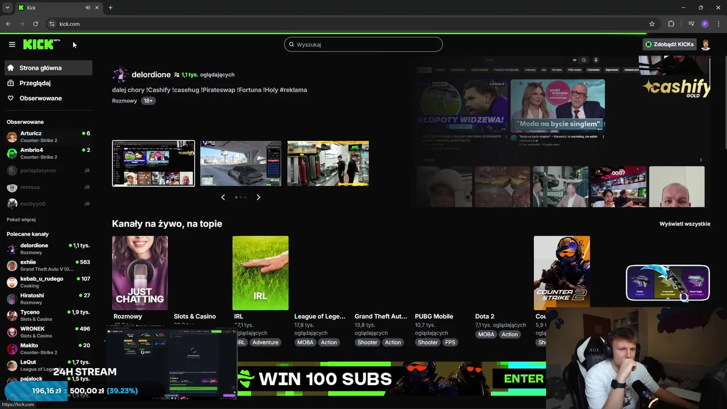Image resolution: width=727 pixels, height=409 pixels.
Task: Click delordione's avatar in featured stream
Action: coord(120,74)
